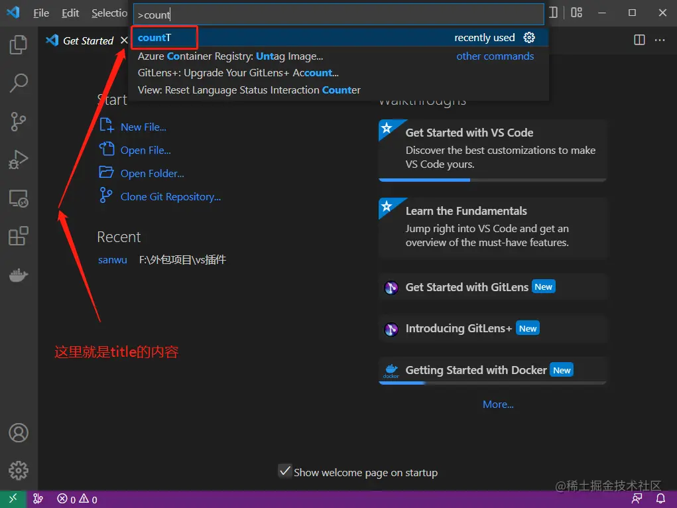The image size is (677, 508).
Task: Select Reset Language Status Interaction Counter command
Action: [339, 90]
